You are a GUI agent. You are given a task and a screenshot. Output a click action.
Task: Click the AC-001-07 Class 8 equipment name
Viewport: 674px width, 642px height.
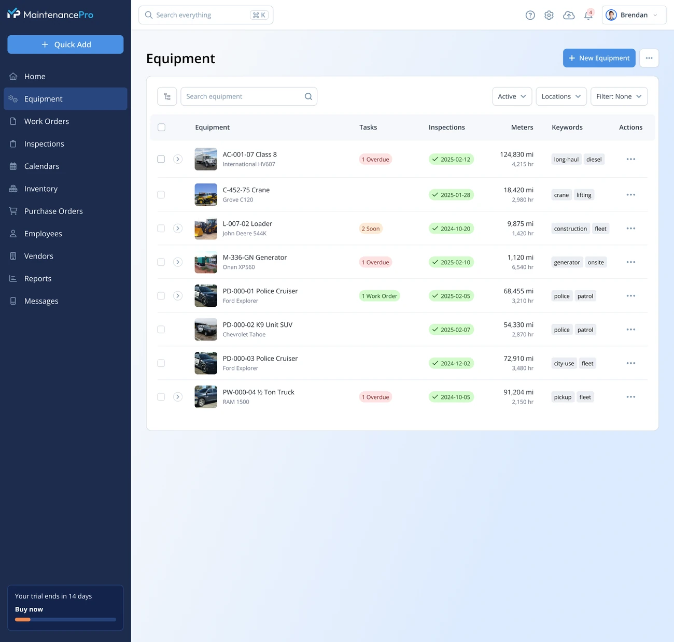tap(250, 154)
